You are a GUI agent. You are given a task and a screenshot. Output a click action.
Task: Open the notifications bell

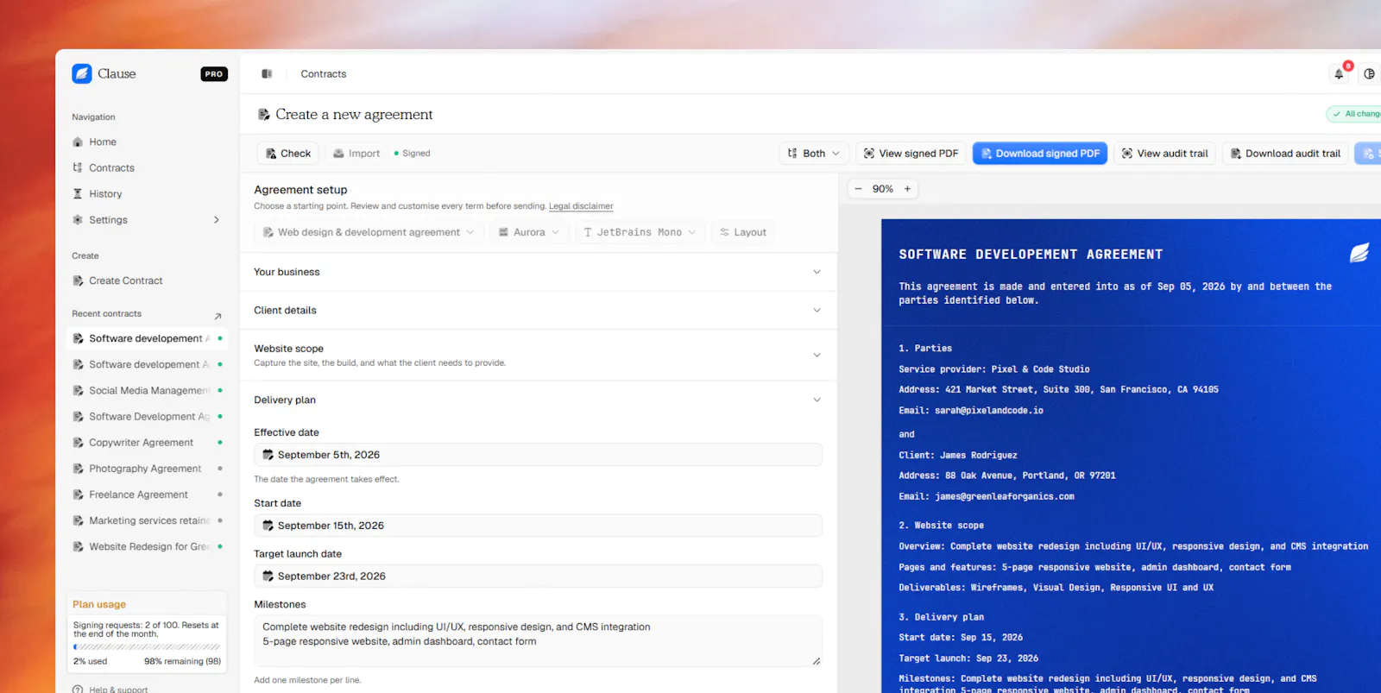pyautogui.click(x=1339, y=74)
